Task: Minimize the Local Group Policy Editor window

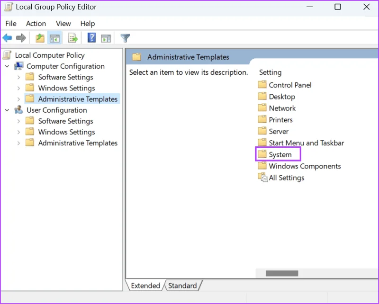Action: (310, 7)
